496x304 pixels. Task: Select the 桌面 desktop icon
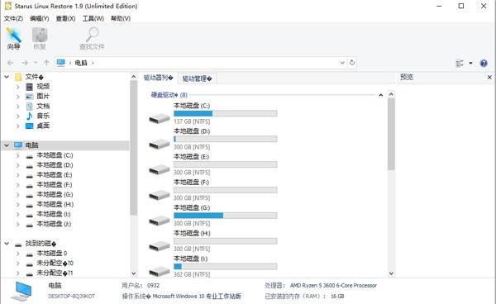point(30,126)
